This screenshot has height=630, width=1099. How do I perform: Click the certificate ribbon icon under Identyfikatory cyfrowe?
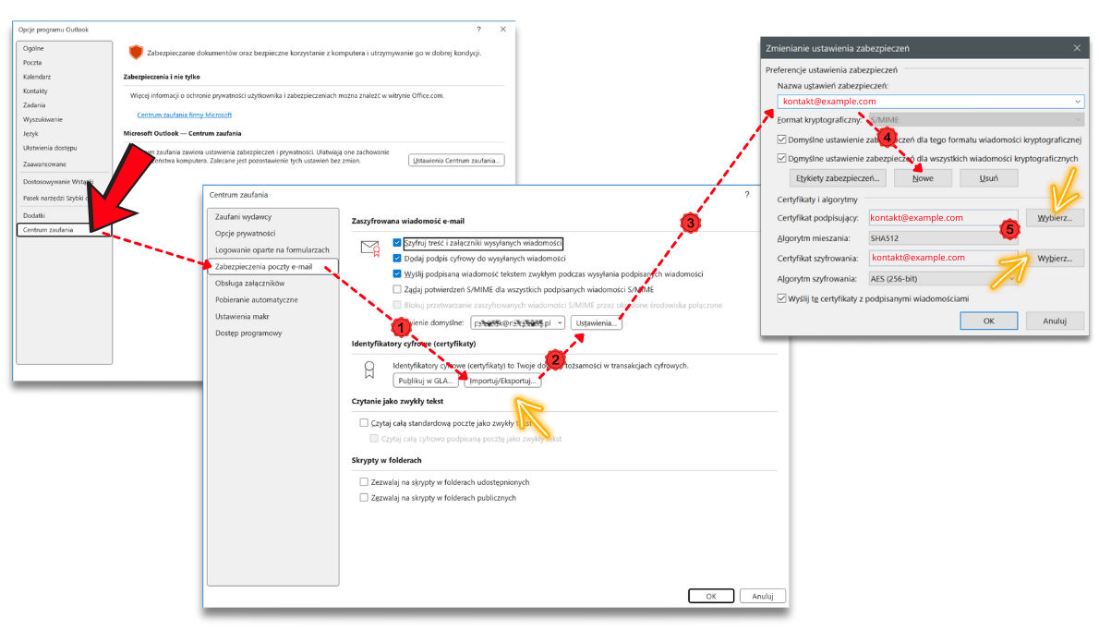pyautogui.click(x=369, y=370)
